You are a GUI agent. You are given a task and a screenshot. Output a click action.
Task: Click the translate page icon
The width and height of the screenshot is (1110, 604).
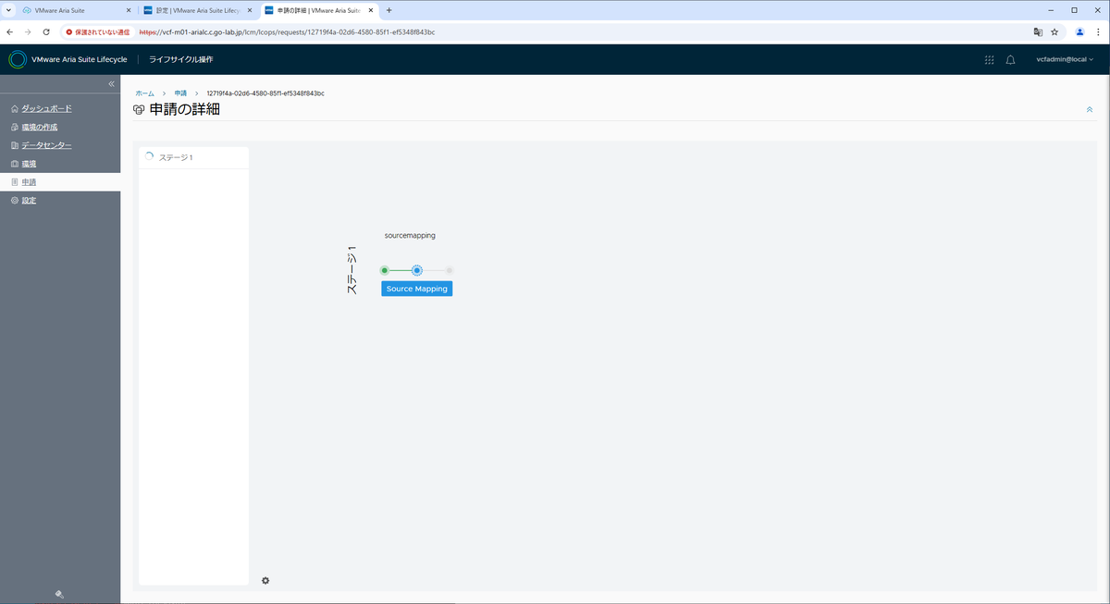pos(1038,31)
